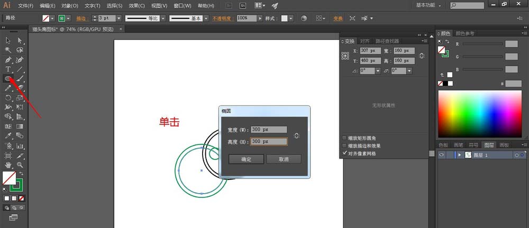Select the Column Graph tool
Viewport: 529px width, 228px height.
[20, 146]
